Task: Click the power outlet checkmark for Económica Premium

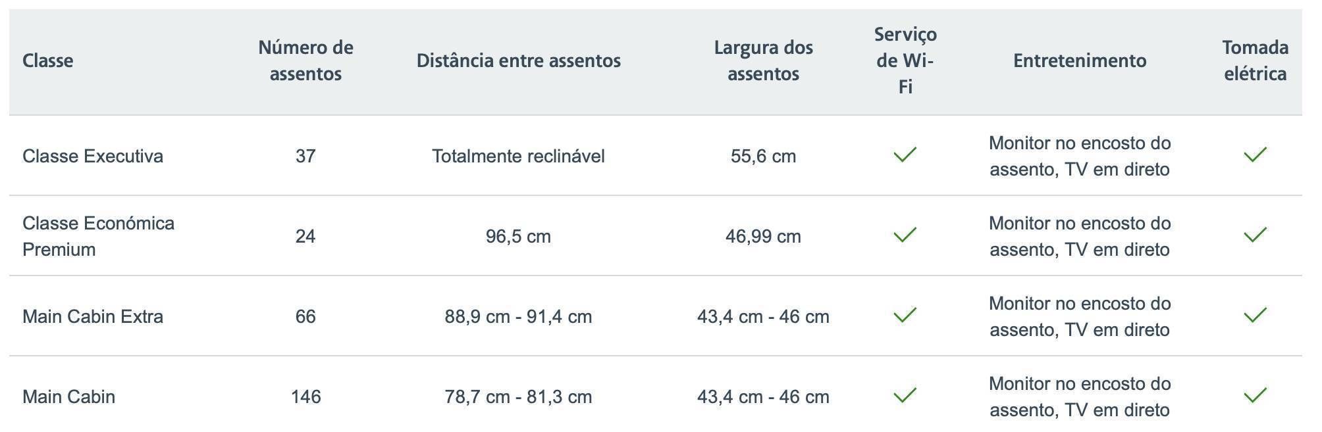Action: click(1256, 235)
